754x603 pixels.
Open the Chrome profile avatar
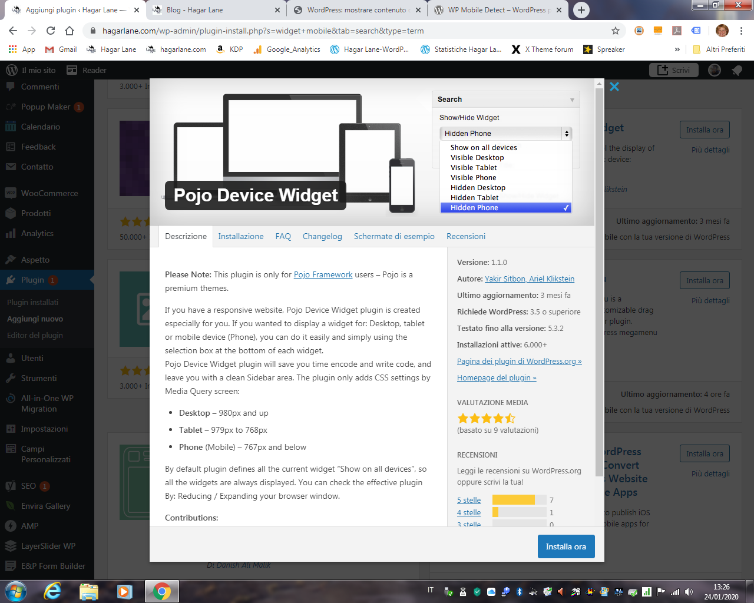click(722, 31)
